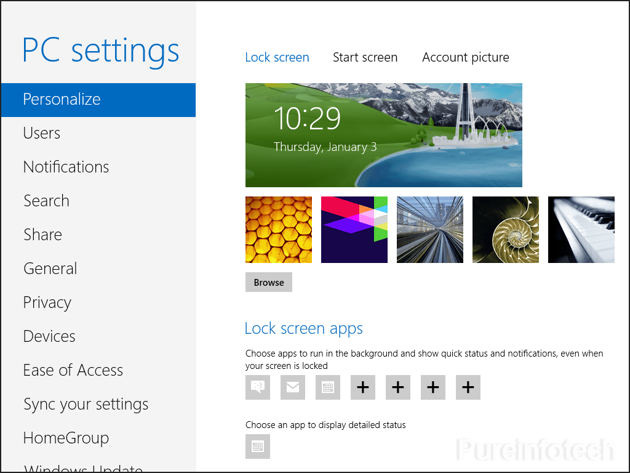Add an app in the second empty plus slot
Screen dimensions: 630x473
coord(397,387)
